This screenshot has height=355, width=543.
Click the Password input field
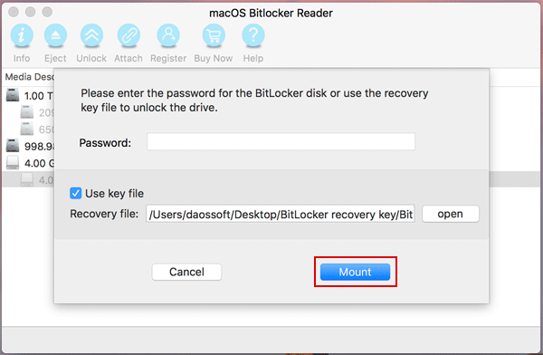[x=281, y=142]
